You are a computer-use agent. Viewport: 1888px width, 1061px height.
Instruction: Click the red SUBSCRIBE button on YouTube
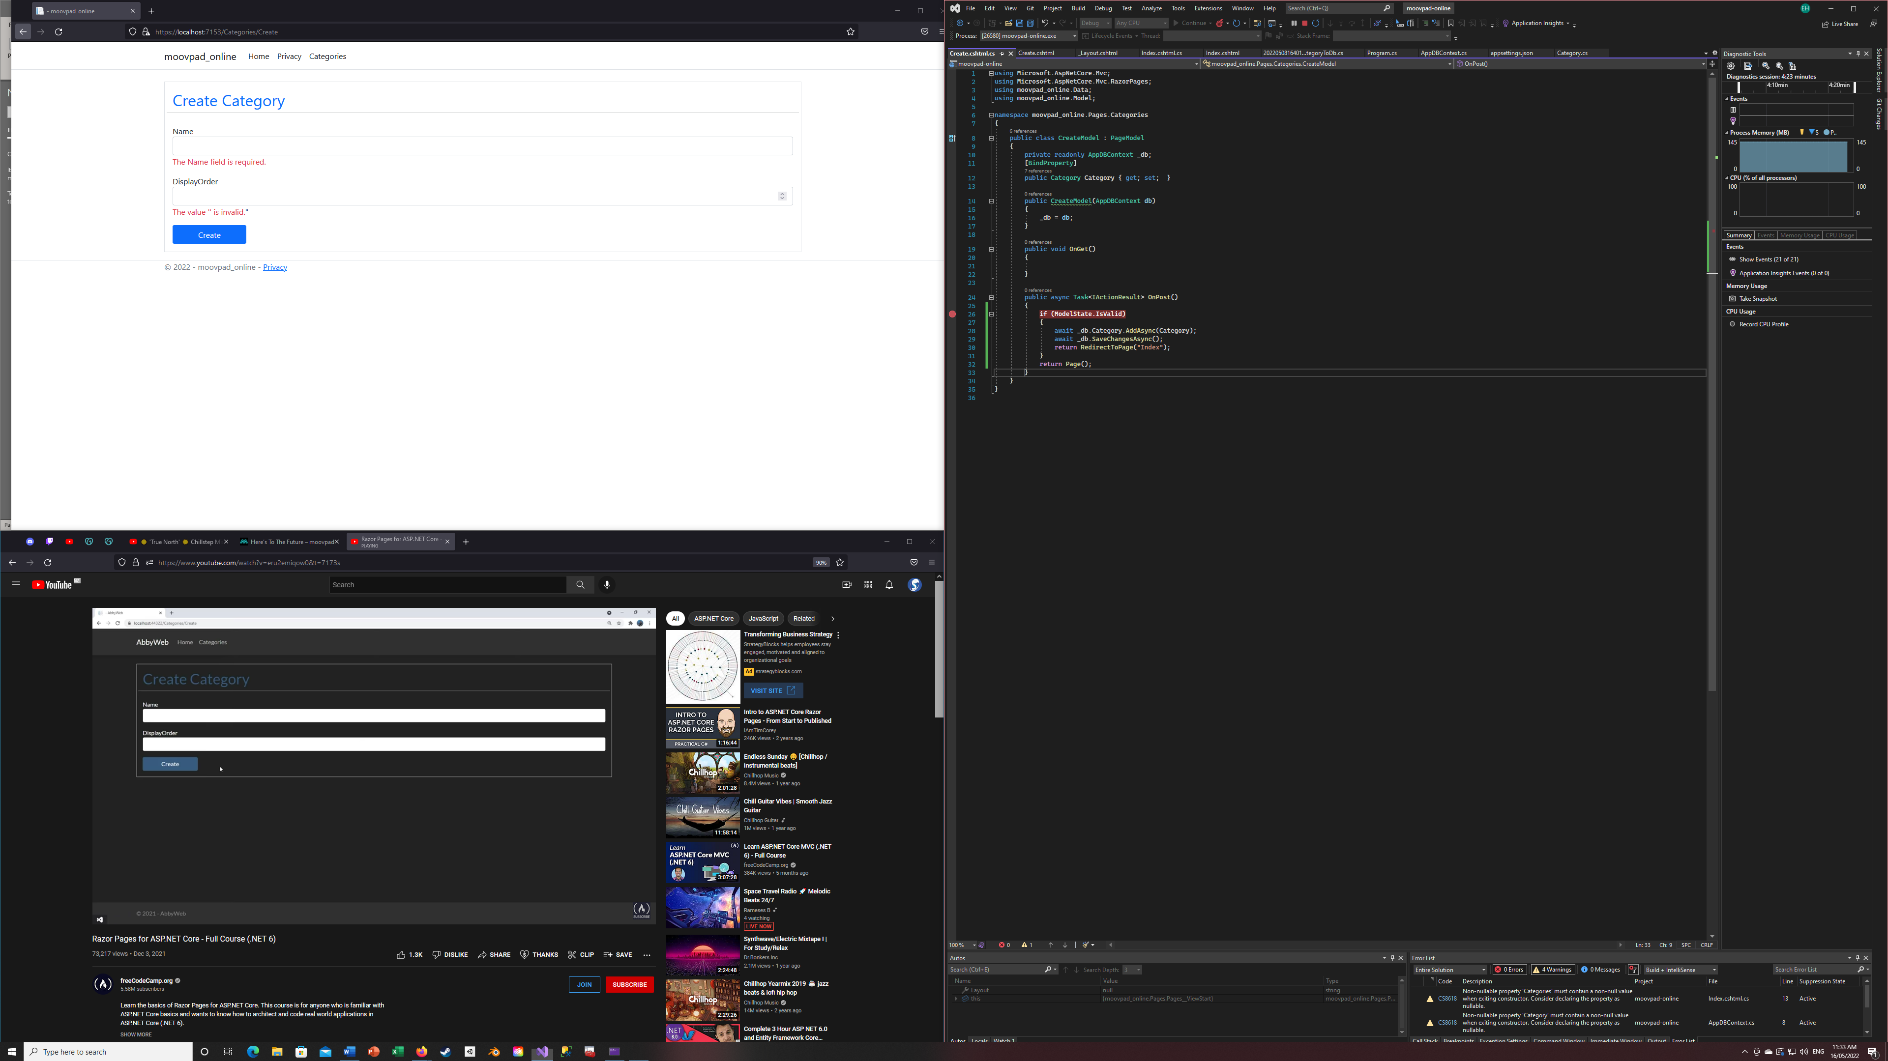[x=629, y=984]
